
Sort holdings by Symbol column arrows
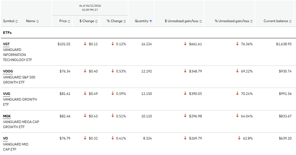click(17, 21)
